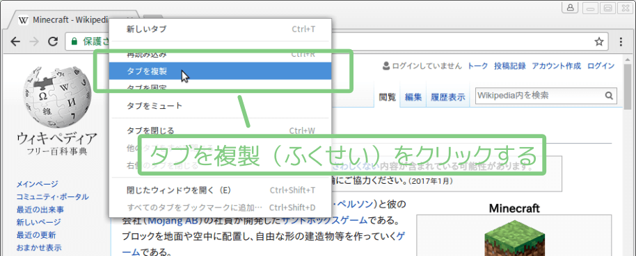Image resolution: width=636 pixels, height=256 pixels.
Task: Open the Chrome three-dot menu
Action: click(621, 42)
